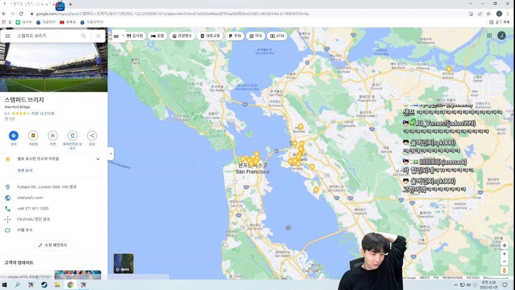Filter map by ATM

point(277,36)
